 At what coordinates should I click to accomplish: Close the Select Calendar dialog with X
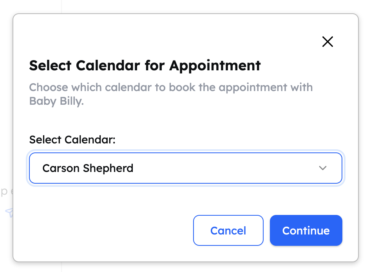[x=327, y=42]
